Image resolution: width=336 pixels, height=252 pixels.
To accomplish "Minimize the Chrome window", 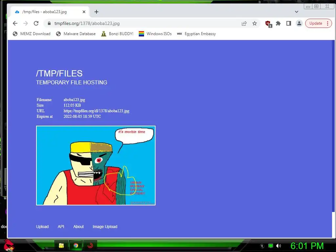I will [308, 7].
